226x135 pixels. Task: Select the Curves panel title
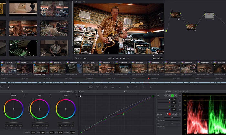click(82, 92)
